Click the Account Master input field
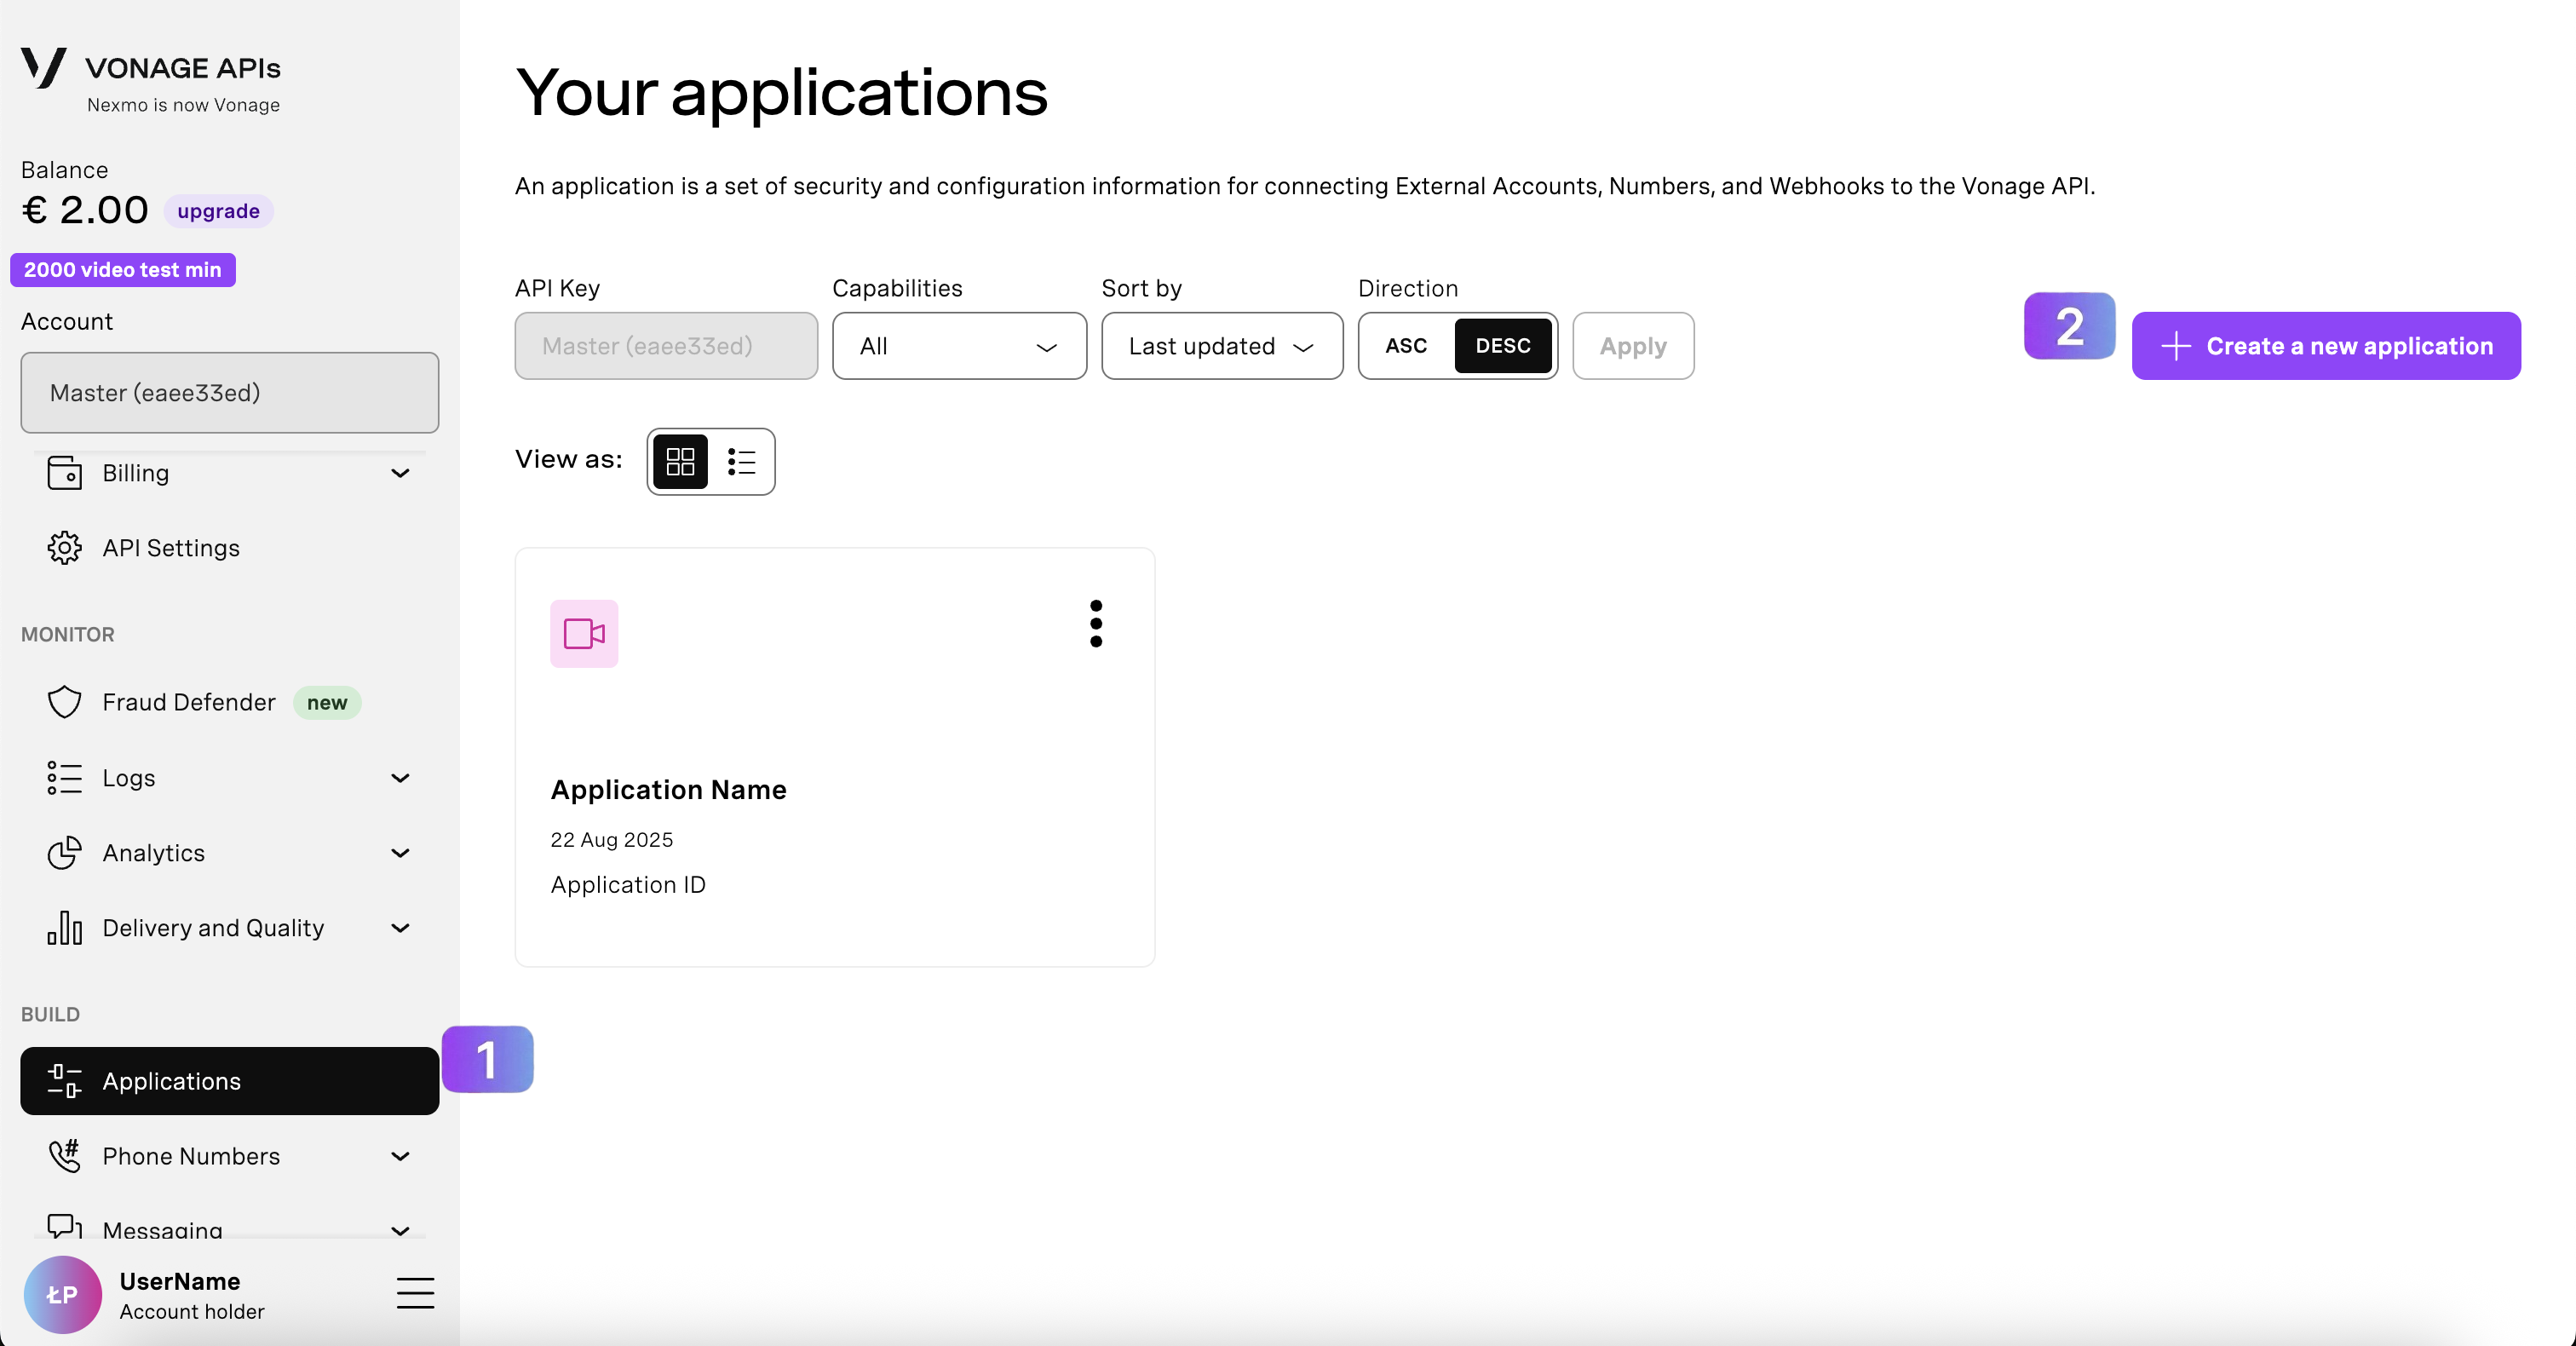 tap(229, 393)
